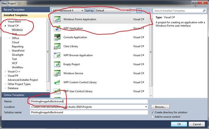Open the Sort by Default dropdown

coord(112,11)
